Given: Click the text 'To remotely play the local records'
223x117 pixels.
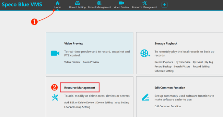Looking at the screenshot, I should point(177,52).
